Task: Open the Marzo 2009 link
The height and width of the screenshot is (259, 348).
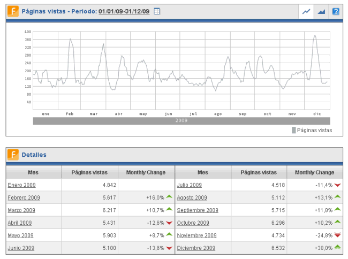Action: coord(21,210)
